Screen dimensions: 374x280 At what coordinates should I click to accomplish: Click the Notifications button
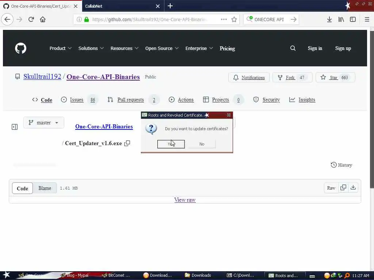249,77
